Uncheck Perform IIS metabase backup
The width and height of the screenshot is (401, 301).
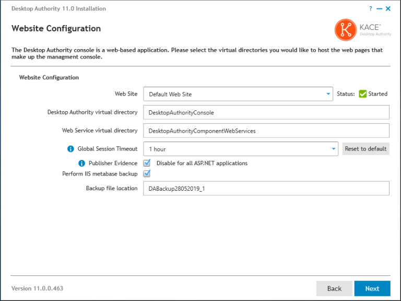pos(147,173)
